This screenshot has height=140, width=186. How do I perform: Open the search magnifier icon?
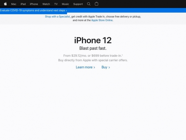click(89, 4)
